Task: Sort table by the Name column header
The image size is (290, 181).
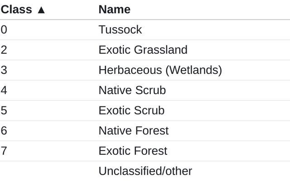Action: (114, 10)
